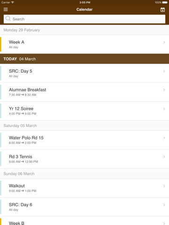Tap the yellow color bar for Week A

tap(0, 45)
